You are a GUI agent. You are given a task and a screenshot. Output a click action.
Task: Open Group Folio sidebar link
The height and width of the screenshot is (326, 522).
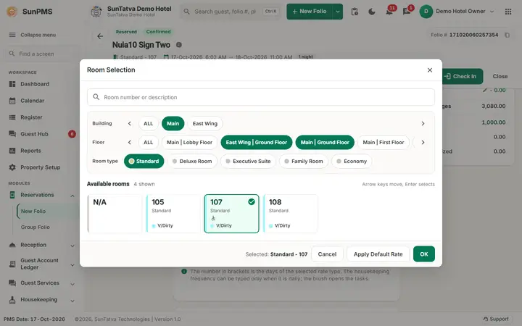[x=36, y=227]
